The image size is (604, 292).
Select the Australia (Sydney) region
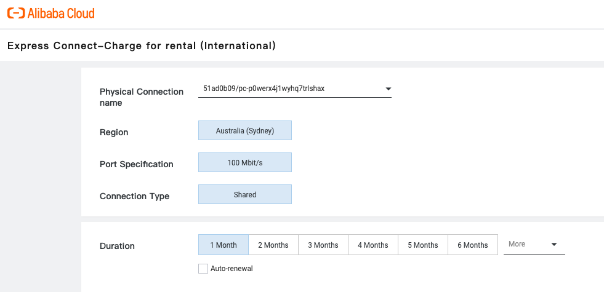click(244, 131)
